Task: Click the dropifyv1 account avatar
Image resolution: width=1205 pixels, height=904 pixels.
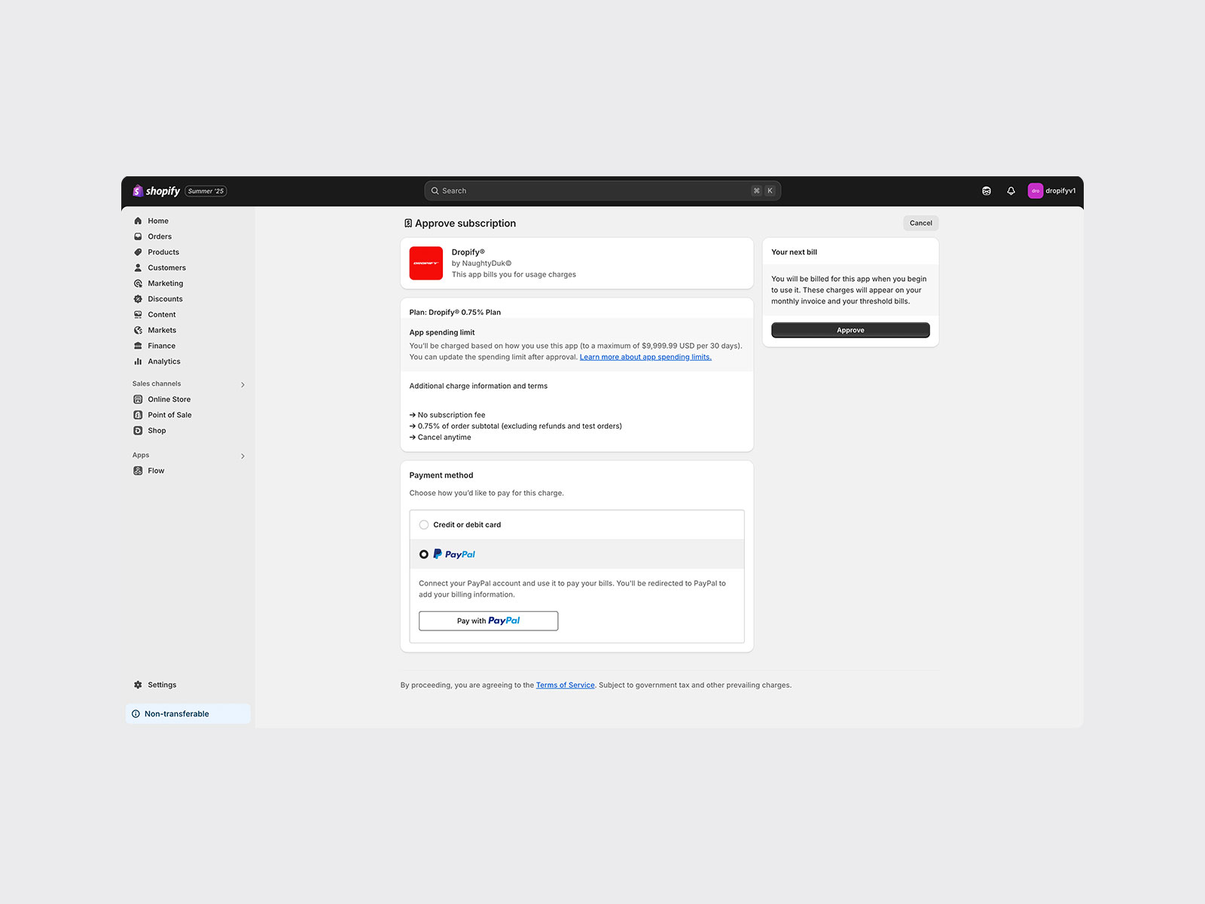Action: pos(1036,191)
